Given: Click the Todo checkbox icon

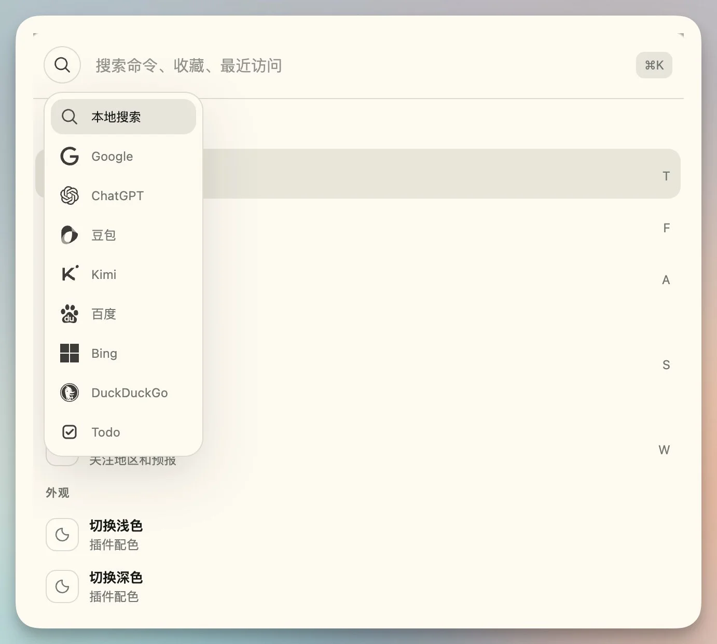Looking at the screenshot, I should click(70, 432).
